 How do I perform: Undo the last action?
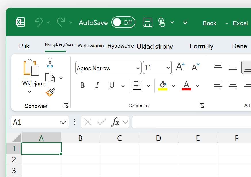(39, 22)
